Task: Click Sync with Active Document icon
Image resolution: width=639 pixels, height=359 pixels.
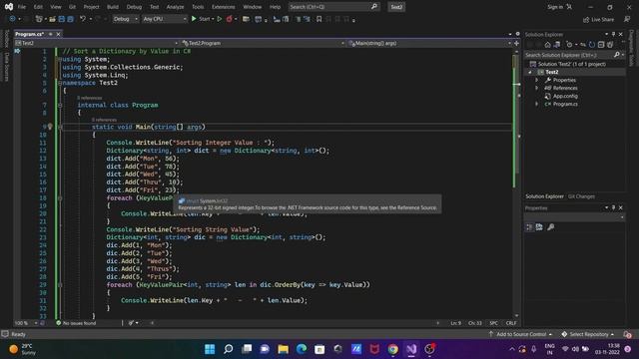Action: pos(583,44)
